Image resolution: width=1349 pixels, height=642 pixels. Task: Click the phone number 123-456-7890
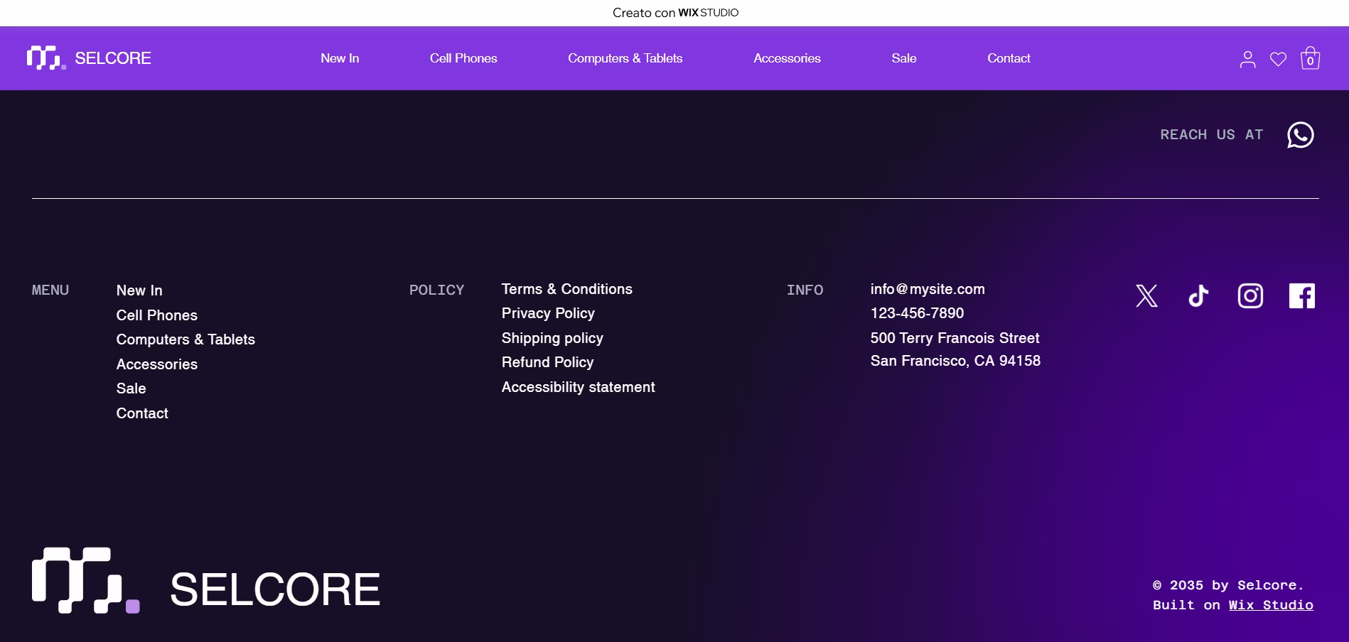(918, 313)
